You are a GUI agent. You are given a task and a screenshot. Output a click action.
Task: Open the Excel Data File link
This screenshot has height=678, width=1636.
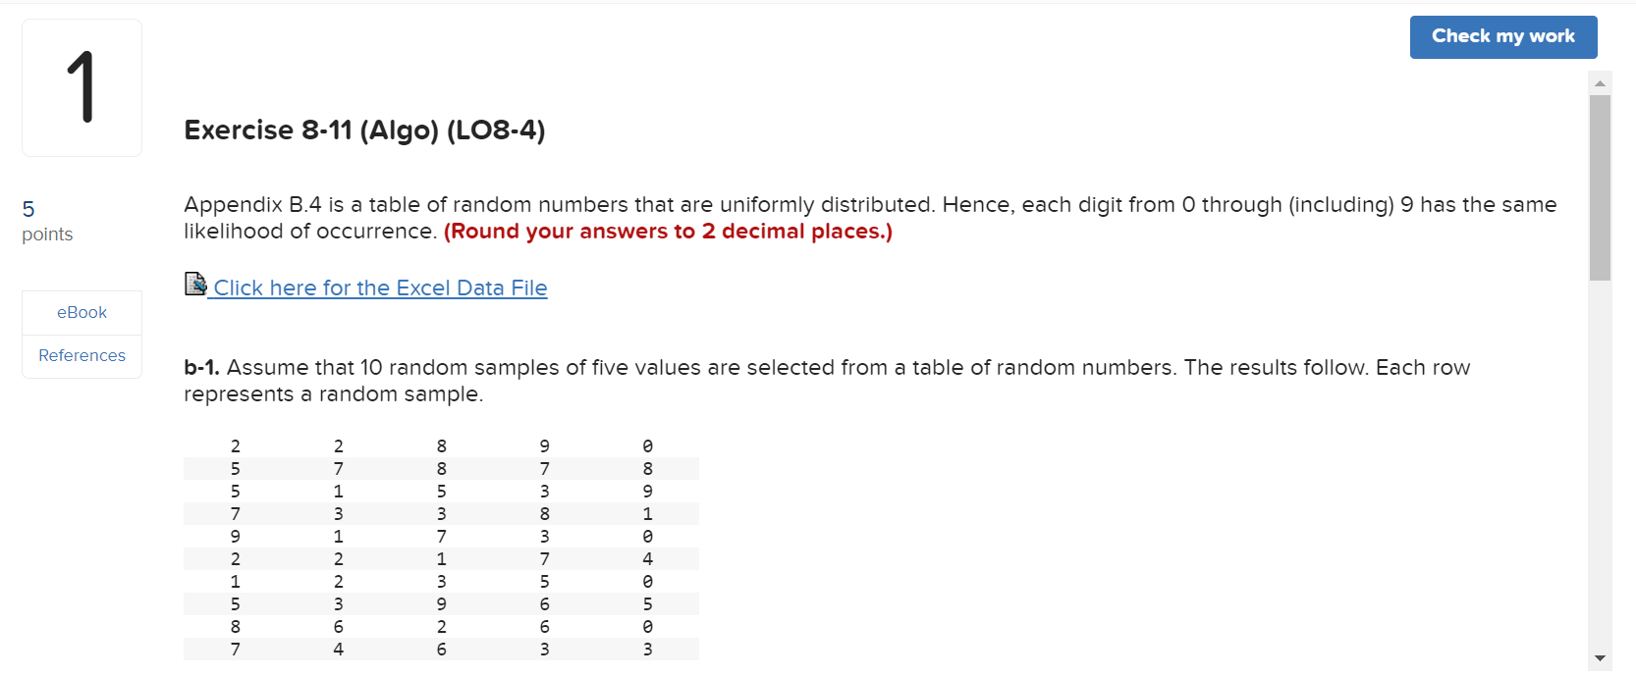(380, 287)
